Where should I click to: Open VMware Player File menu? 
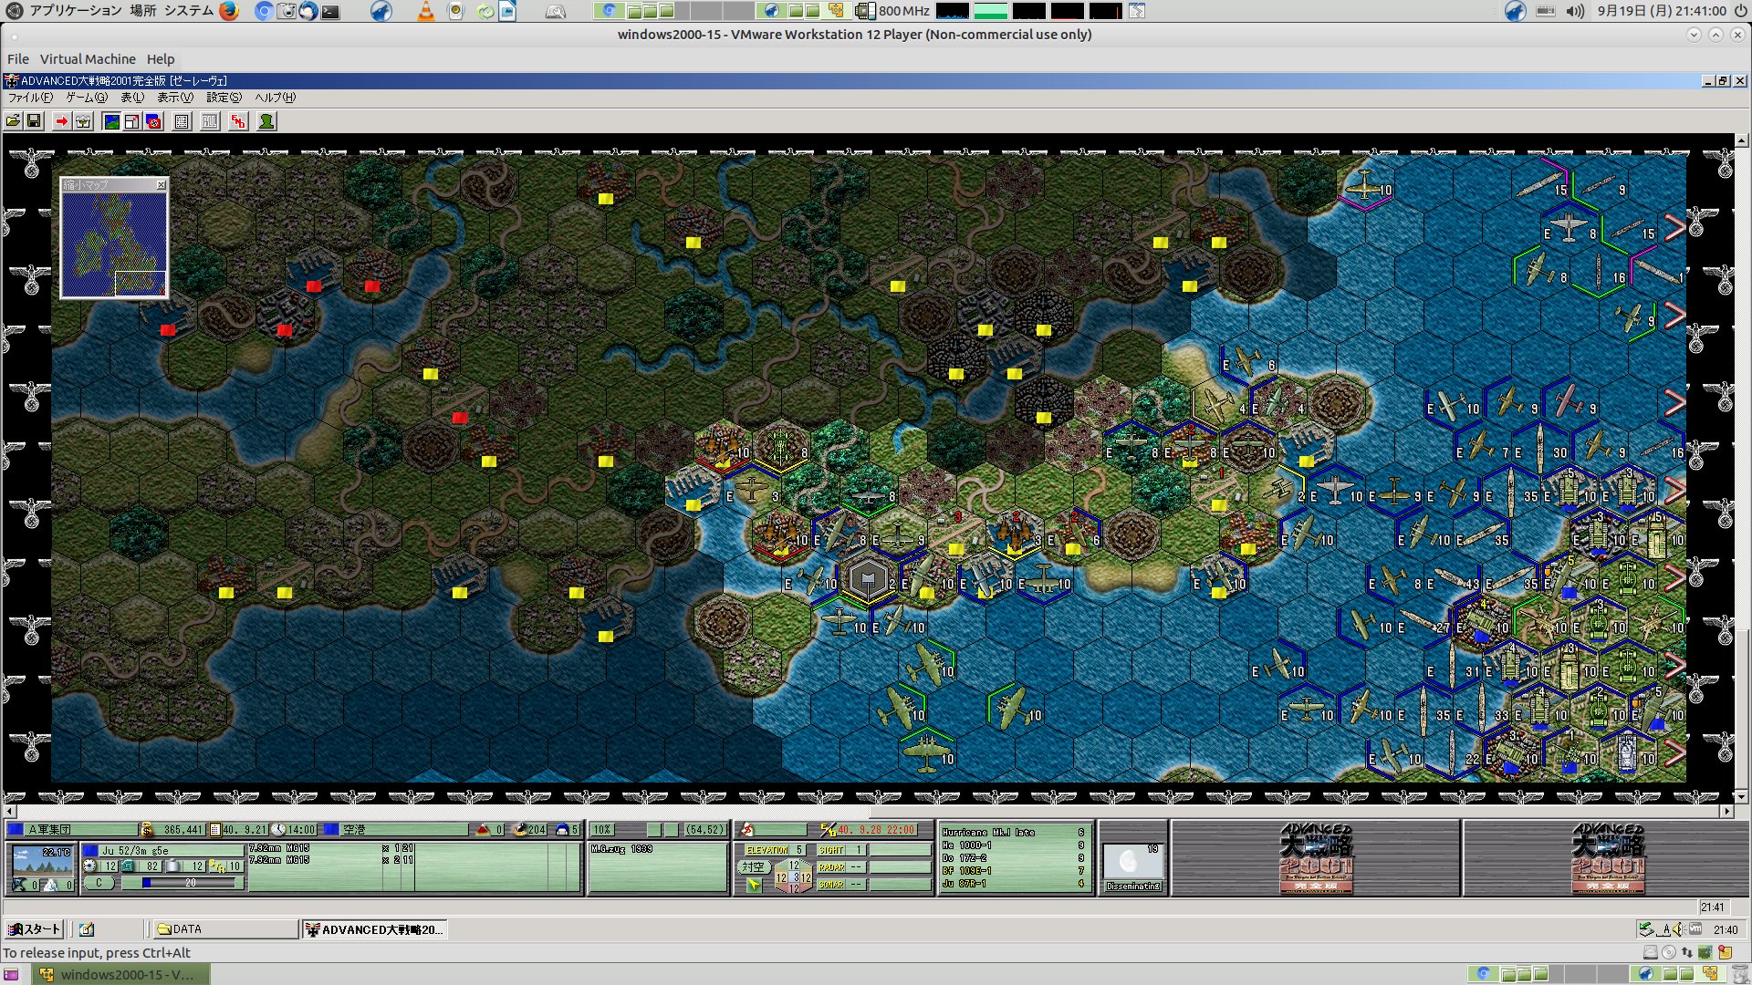click(18, 59)
